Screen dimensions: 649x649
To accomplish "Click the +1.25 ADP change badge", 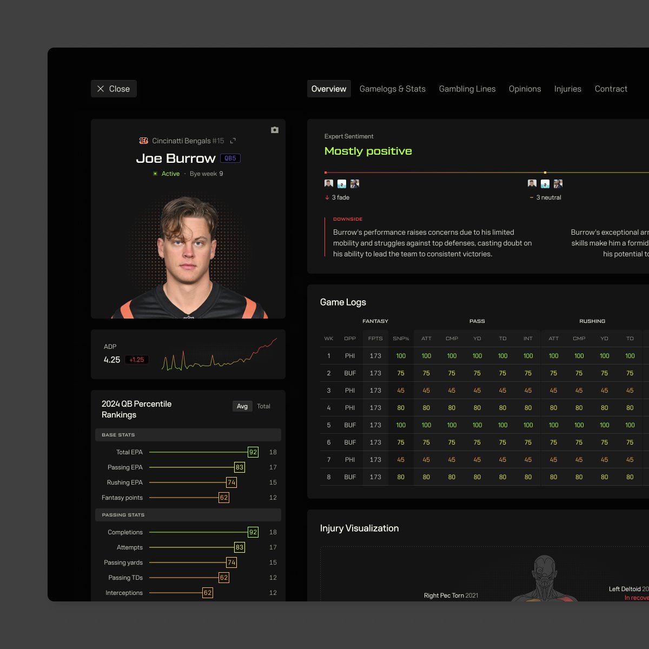I will click(x=137, y=360).
